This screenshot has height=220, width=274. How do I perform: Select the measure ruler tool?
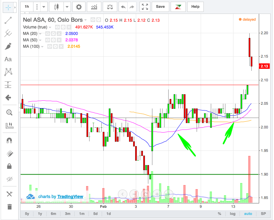(9, 125)
